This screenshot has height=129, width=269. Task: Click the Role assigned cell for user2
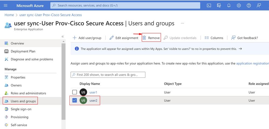point(252,101)
